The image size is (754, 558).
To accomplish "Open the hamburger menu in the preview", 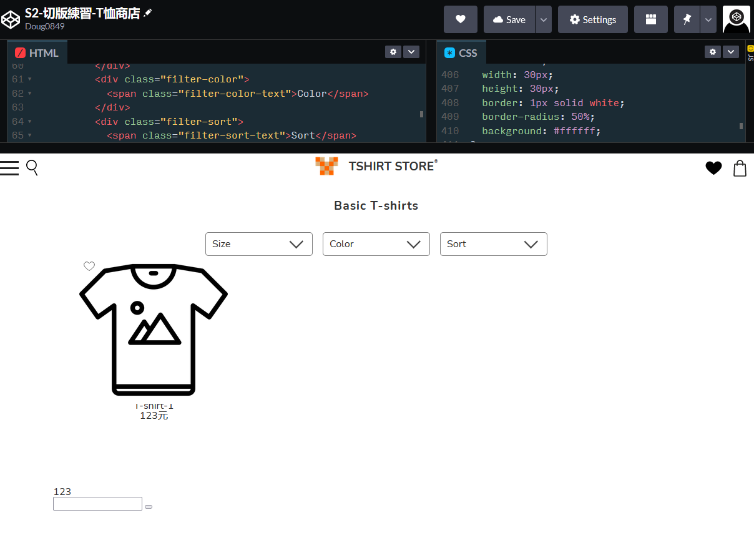I will pyautogui.click(x=9, y=167).
